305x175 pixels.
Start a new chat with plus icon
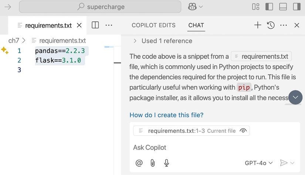[x=258, y=25]
